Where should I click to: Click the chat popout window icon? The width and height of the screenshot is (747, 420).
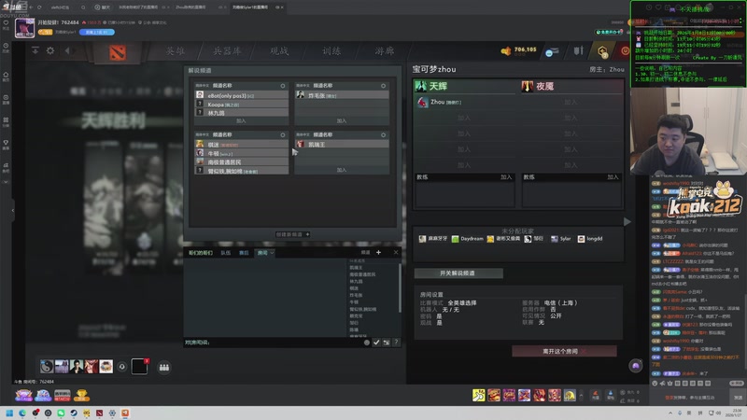point(387,343)
